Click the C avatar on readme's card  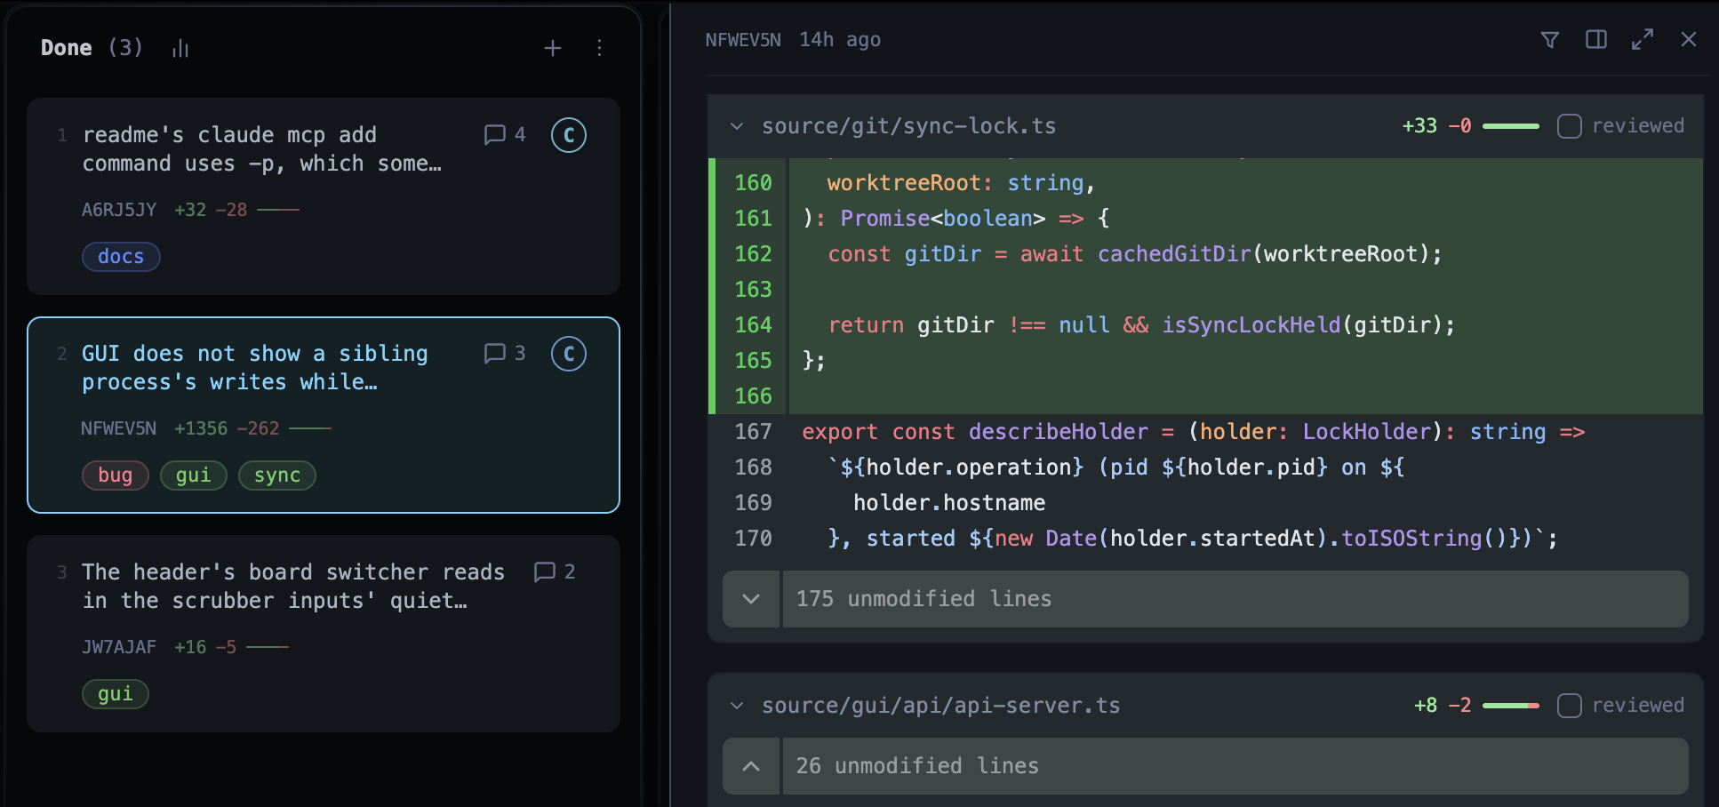[x=569, y=135]
